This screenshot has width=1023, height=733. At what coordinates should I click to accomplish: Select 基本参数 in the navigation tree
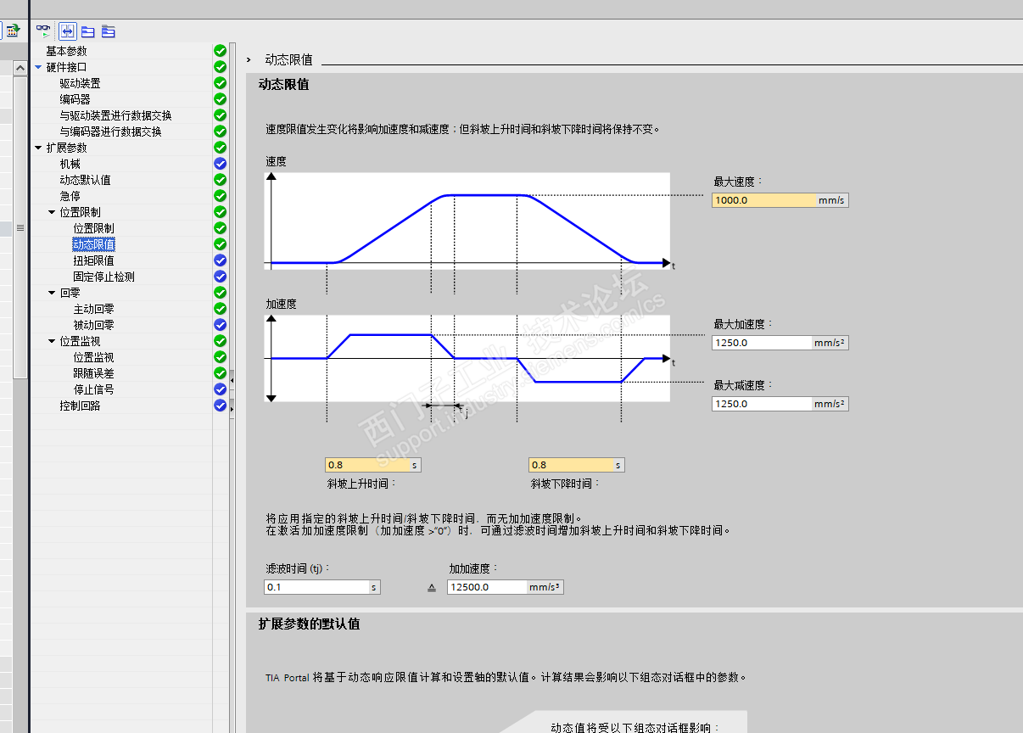(66, 51)
